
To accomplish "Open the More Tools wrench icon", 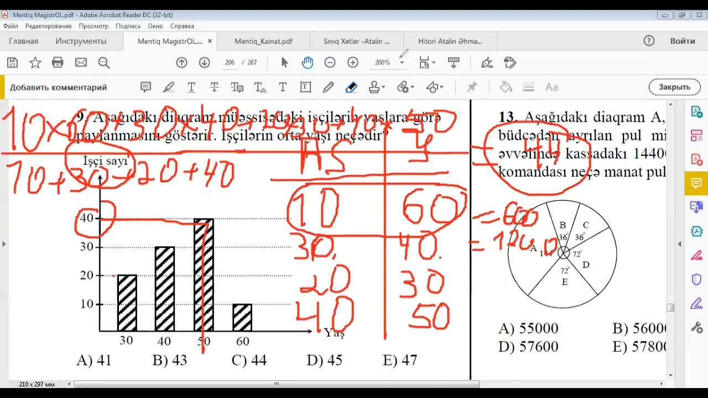I will point(696,327).
